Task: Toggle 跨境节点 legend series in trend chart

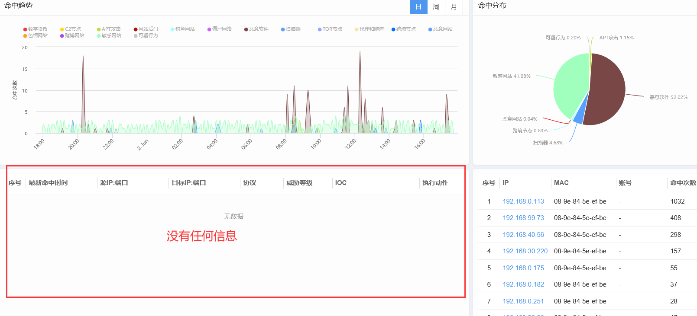Action: tap(404, 29)
